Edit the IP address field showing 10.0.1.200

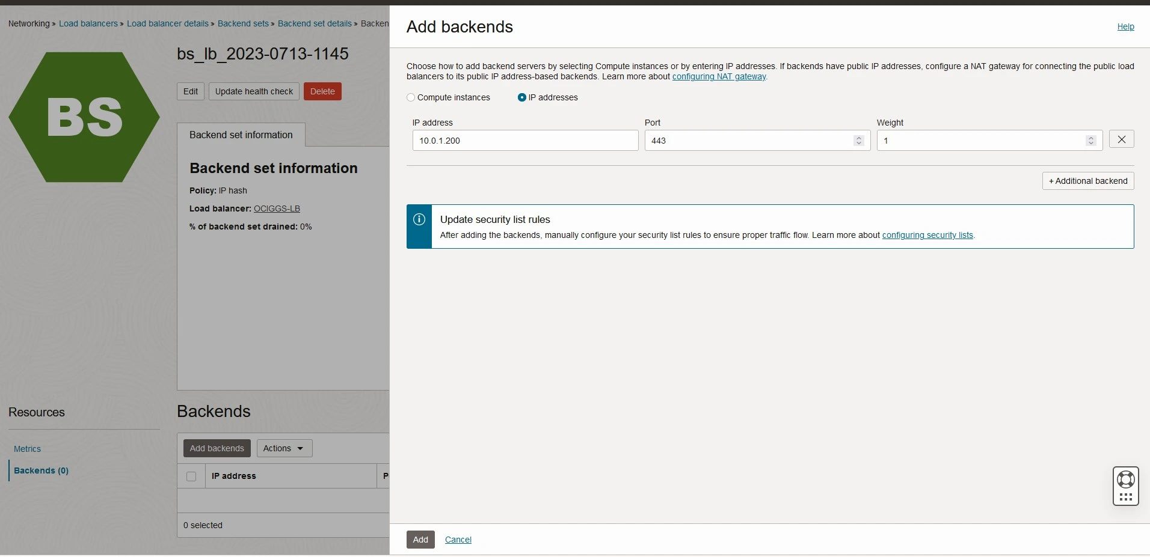tap(524, 140)
